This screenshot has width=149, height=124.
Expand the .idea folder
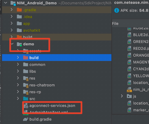[x=12, y=16]
